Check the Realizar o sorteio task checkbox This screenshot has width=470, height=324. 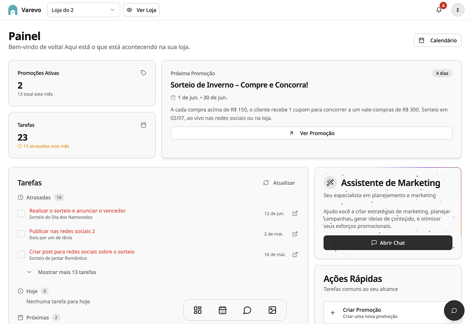click(x=21, y=213)
